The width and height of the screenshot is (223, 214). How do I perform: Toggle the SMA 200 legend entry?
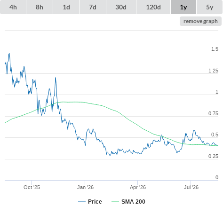pyautogui.click(x=128, y=202)
